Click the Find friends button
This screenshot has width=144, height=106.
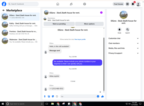[x=118, y=4]
